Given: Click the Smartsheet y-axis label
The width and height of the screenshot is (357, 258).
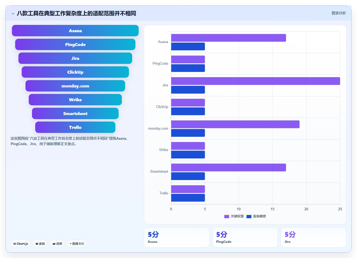Looking at the screenshot, I should pyautogui.click(x=159, y=171).
